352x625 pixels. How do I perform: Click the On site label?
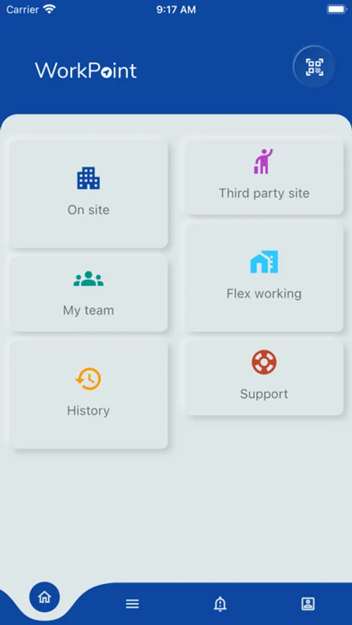point(88,210)
